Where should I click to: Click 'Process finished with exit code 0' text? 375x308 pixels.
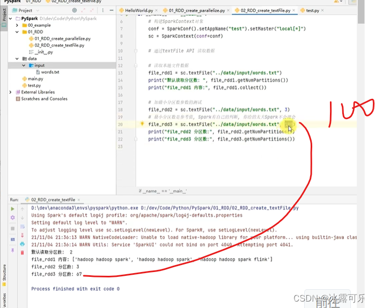(75, 289)
